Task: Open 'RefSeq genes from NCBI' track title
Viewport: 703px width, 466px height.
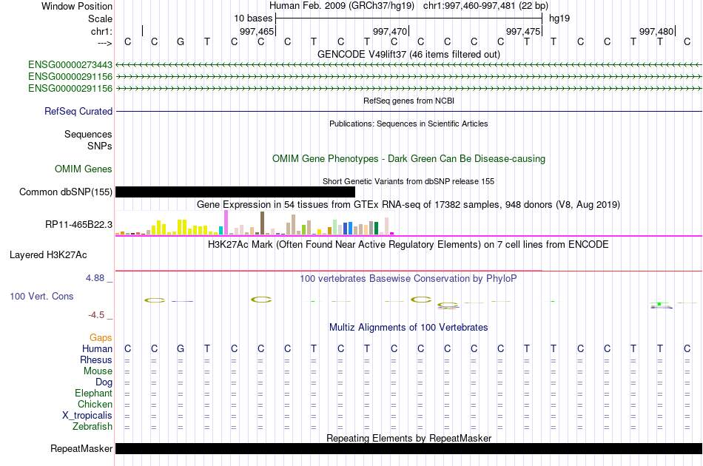Action: point(408,101)
